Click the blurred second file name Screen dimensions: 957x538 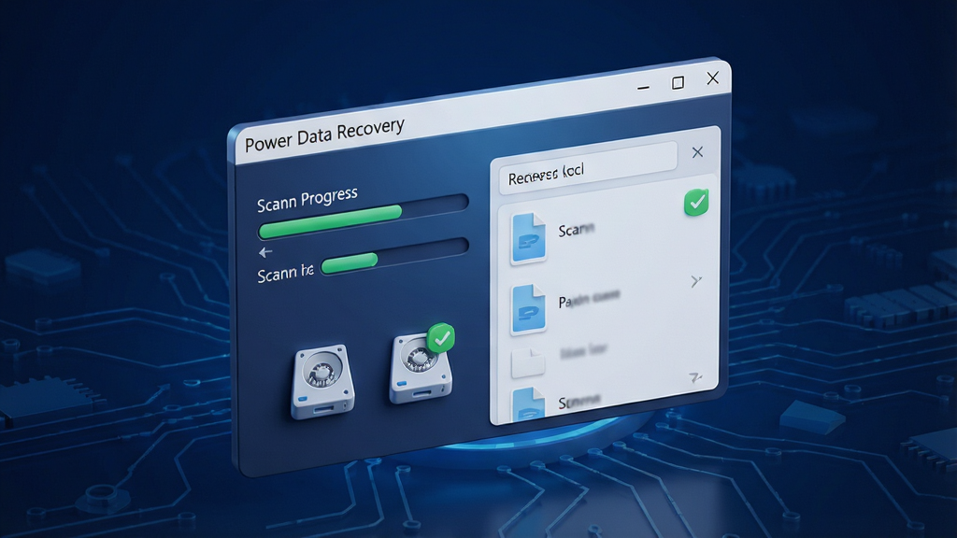pos(589,299)
